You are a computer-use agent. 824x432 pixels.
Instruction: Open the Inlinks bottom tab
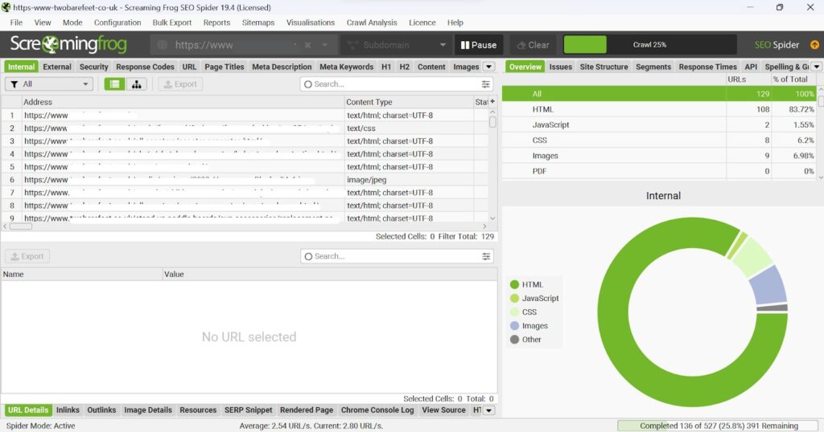coord(68,410)
